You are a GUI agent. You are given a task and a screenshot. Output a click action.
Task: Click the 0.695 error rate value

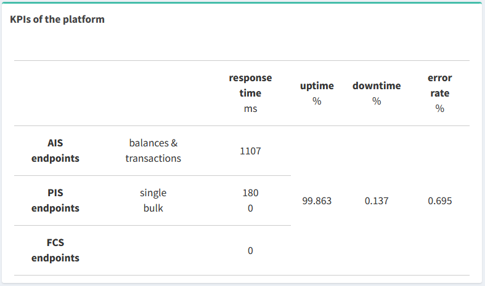click(x=439, y=201)
